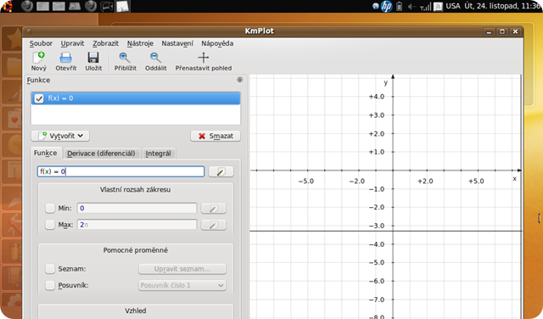Viewport: 543px width, 319px height.
Task: Click the globe icon in system tray
Action: (x=376, y=6)
